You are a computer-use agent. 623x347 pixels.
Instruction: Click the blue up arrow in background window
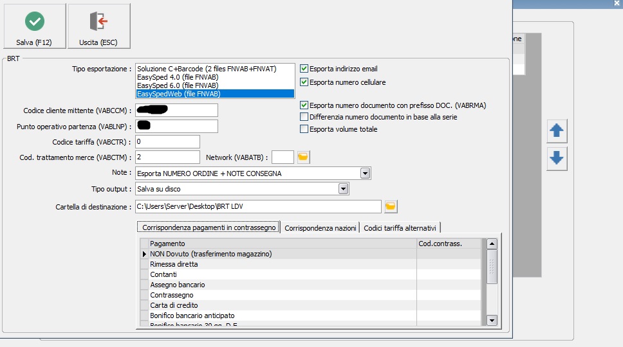coord(557,130)
